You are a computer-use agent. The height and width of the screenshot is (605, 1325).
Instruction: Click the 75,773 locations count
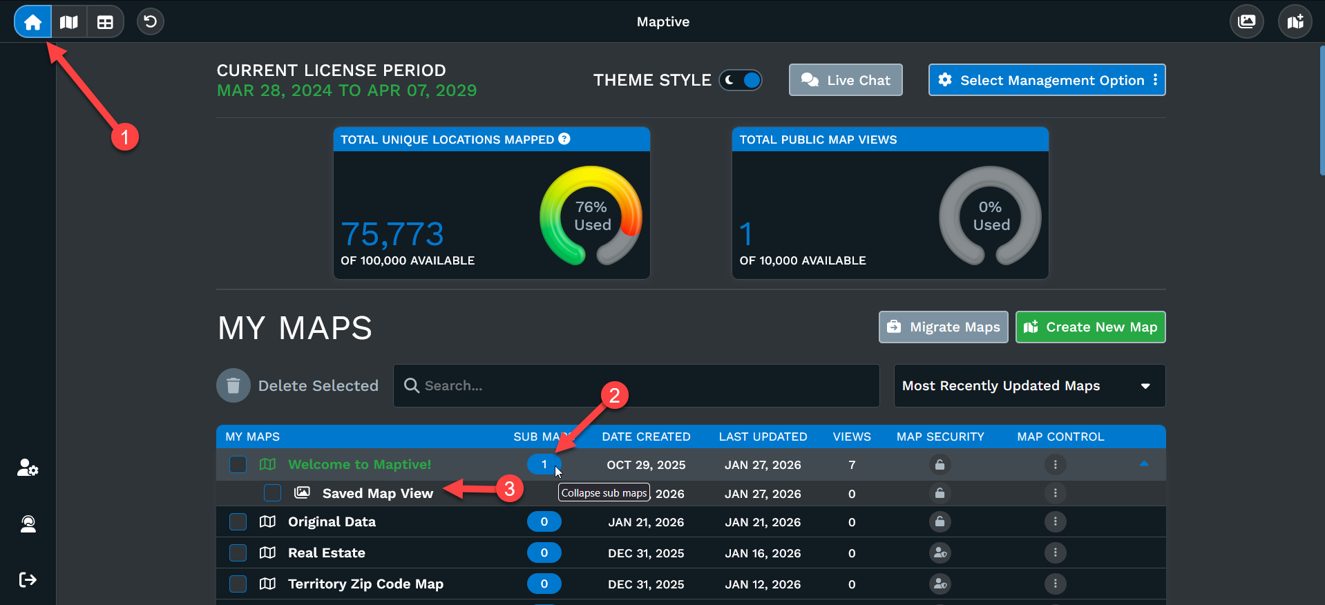coord(392,234)
